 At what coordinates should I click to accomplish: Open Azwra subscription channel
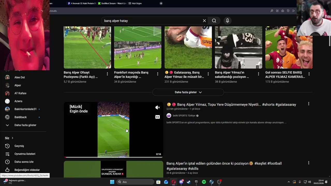pyautogui.click(x=18, y=101)
